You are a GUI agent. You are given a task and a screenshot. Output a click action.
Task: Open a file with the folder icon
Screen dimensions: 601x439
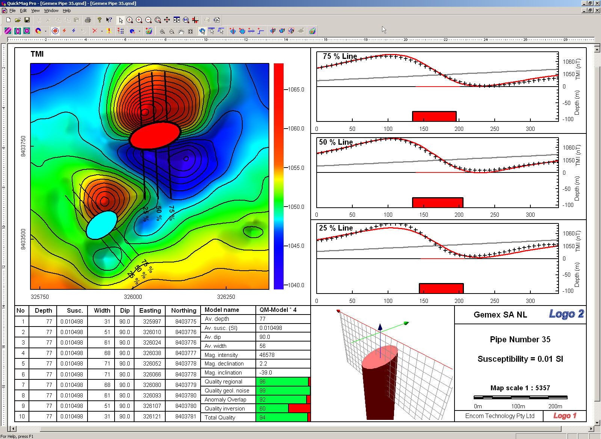(x=18, y=20)
